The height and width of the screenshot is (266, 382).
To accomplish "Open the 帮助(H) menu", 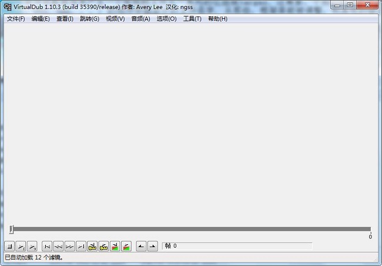I will 217,19.
